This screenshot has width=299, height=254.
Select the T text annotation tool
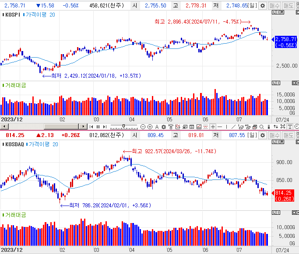(290, 127)
